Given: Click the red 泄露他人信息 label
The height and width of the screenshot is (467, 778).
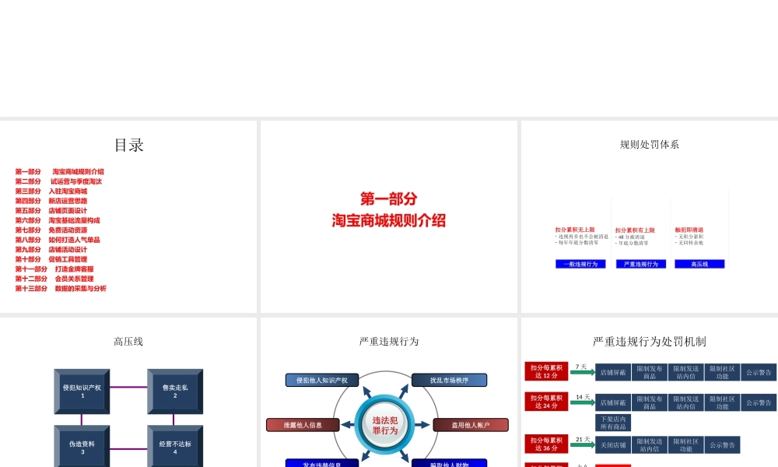Looking at the screenshot, I should click(303, 425).
